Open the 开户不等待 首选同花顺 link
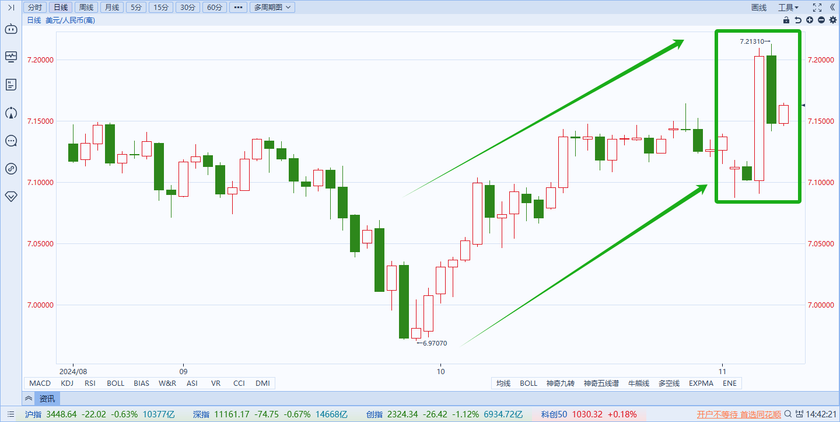 739,414
